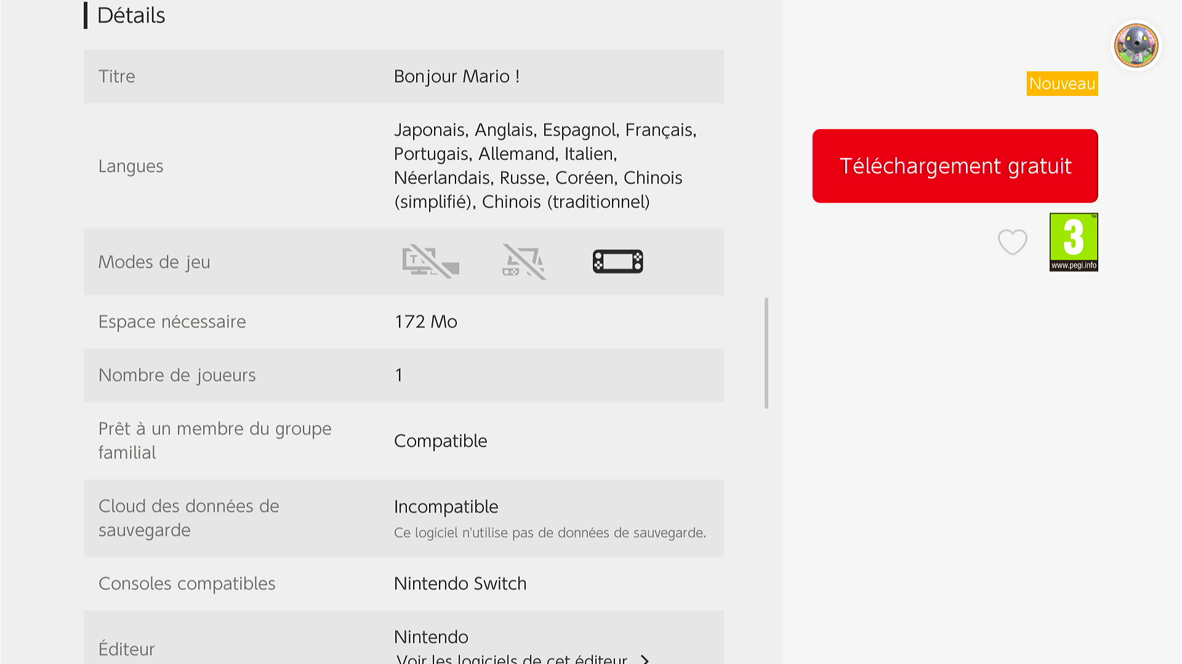This screenshot has height=664, width=1182.
Task: Select the Langues details row
Action: 403,166
